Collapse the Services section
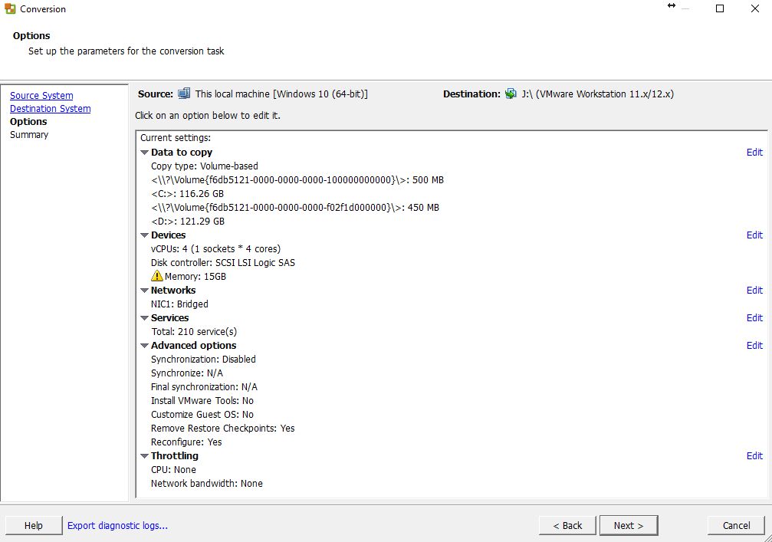Screen dimensions: 772x542 (x=144, y=318)
